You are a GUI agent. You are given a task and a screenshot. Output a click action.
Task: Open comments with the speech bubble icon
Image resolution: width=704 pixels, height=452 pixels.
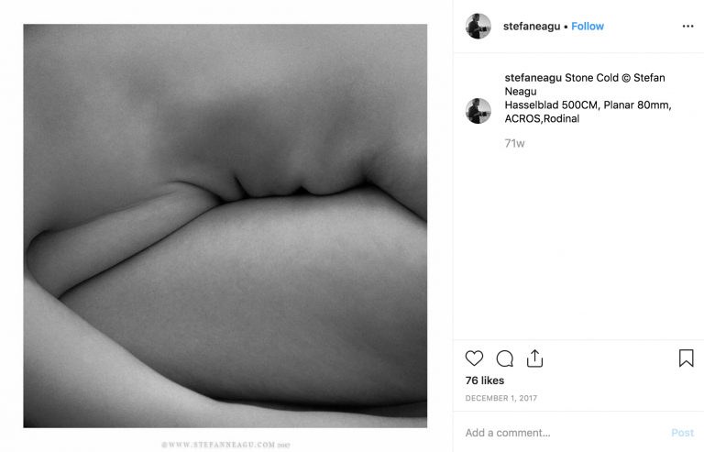(x=505, y=358)
